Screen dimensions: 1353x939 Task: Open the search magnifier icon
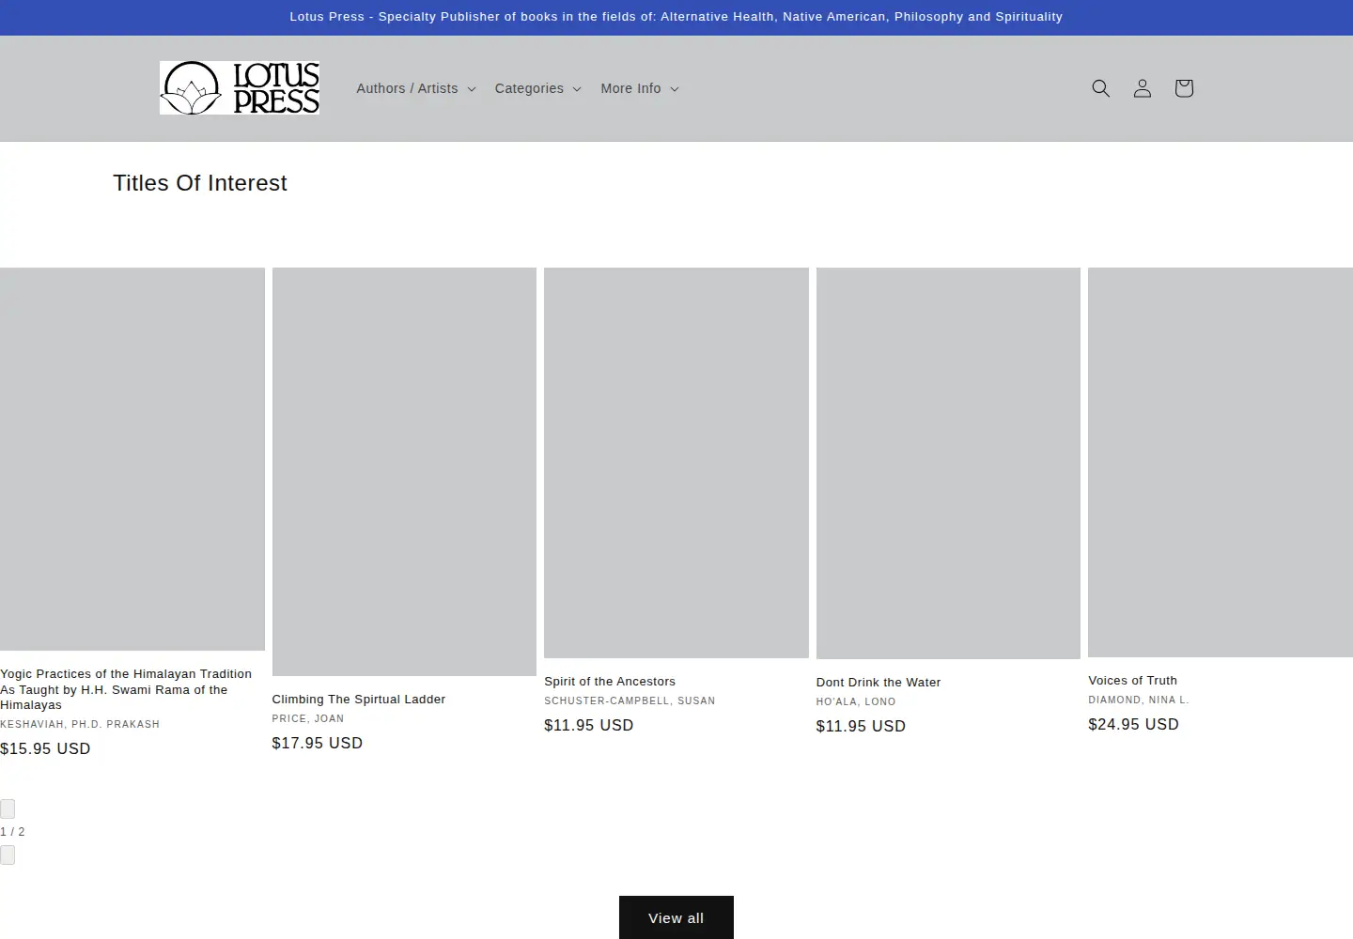(x=1100, y=88)
